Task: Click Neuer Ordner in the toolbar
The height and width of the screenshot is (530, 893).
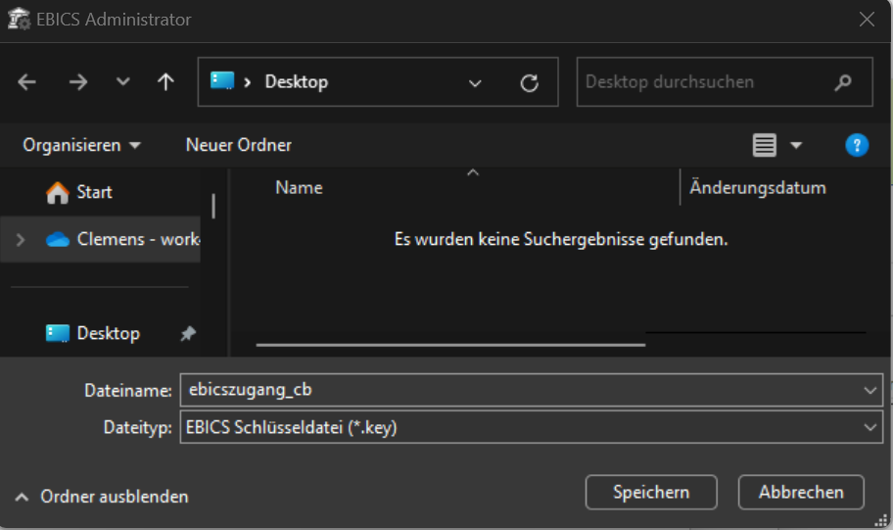Action: coord(238,145)
